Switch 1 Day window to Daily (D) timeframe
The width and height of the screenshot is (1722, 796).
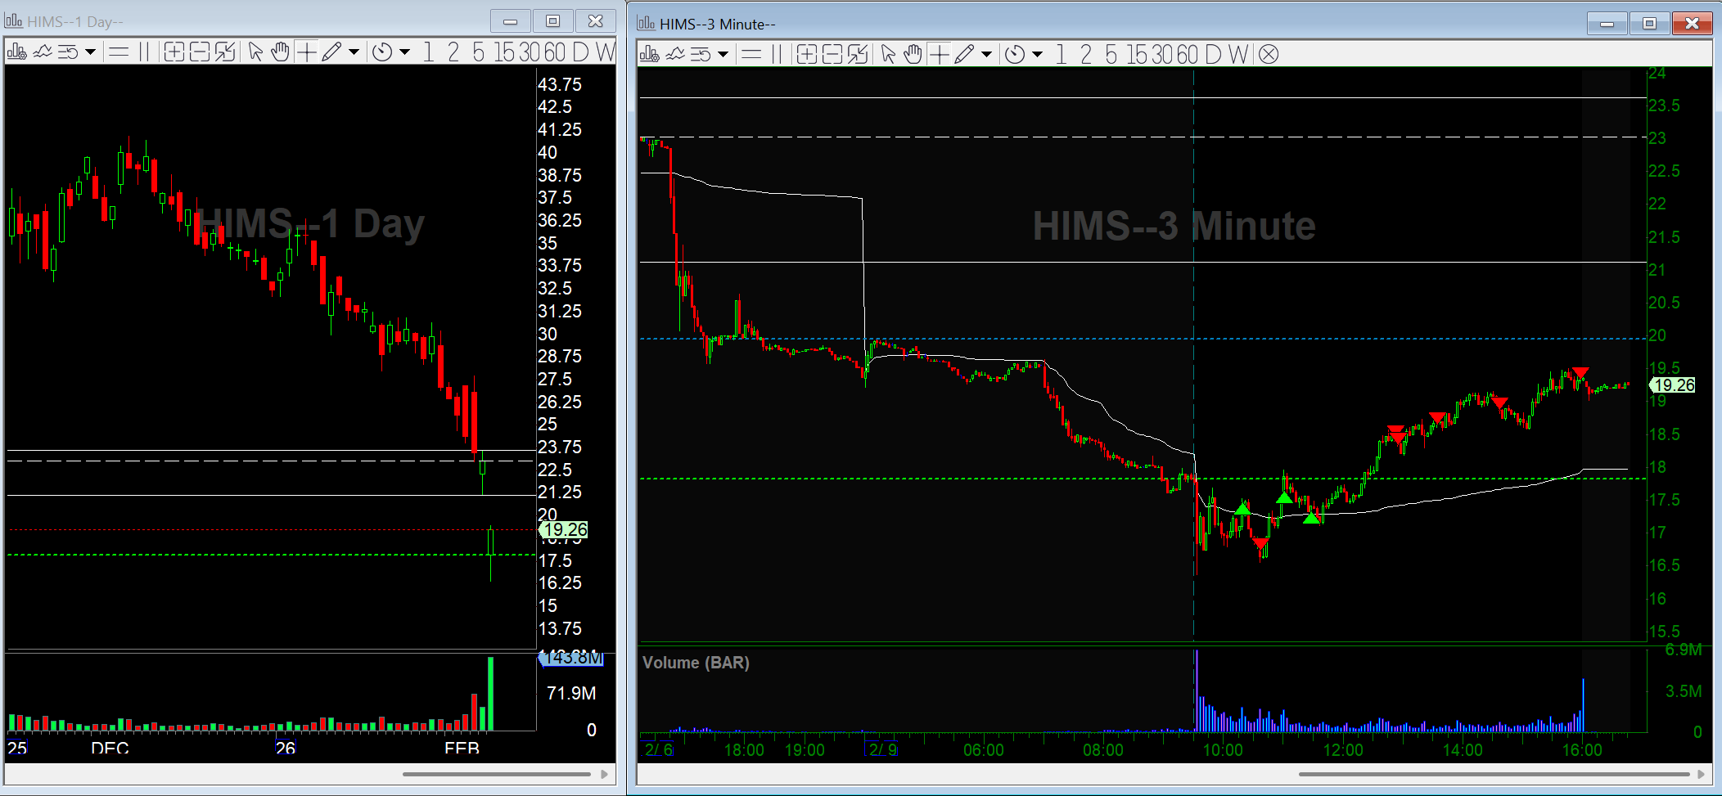tap(581, 52)
